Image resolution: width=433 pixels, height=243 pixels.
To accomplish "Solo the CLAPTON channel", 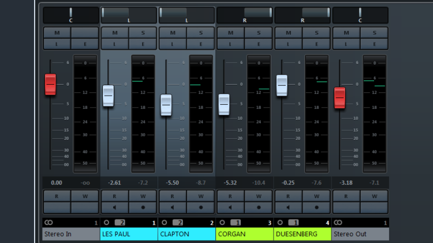I will 201,33.
